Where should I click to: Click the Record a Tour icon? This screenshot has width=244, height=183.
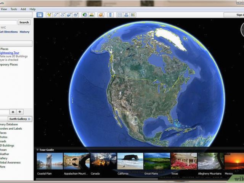(76, 15)
